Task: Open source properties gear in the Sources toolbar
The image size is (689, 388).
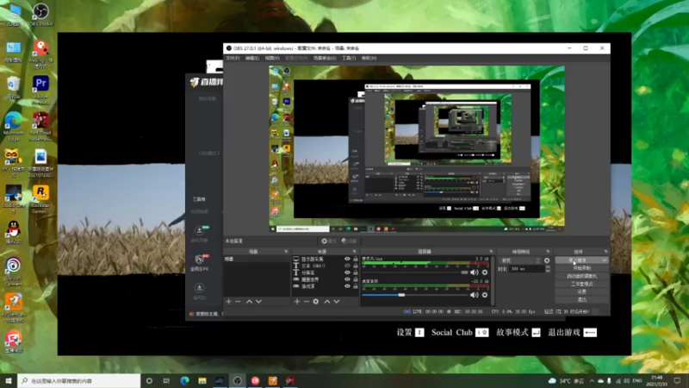Action: click(x=315, y=301)
